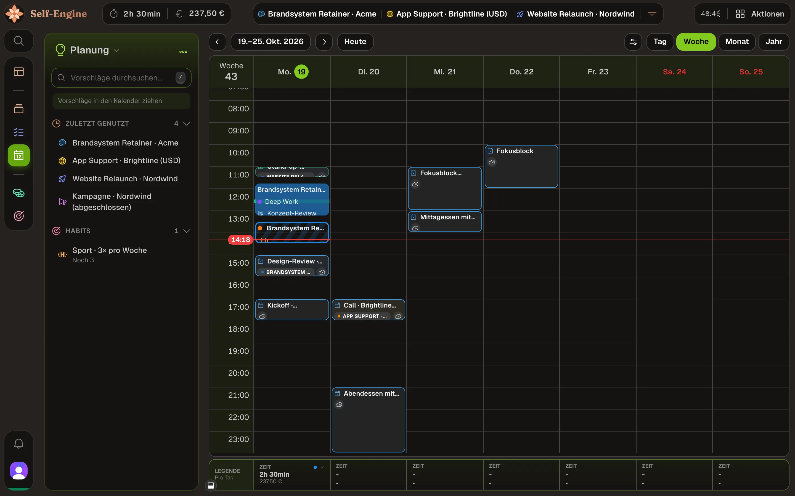Screen dimensions: 795x496
Task: Select Brandsystem Retainer · Acme in the top bar
Action: pyautogui.click(x=317, y=14)
